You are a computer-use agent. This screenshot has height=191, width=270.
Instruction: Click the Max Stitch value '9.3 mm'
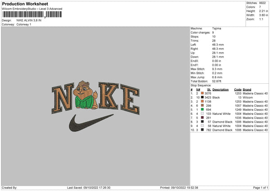pos(217,69)
